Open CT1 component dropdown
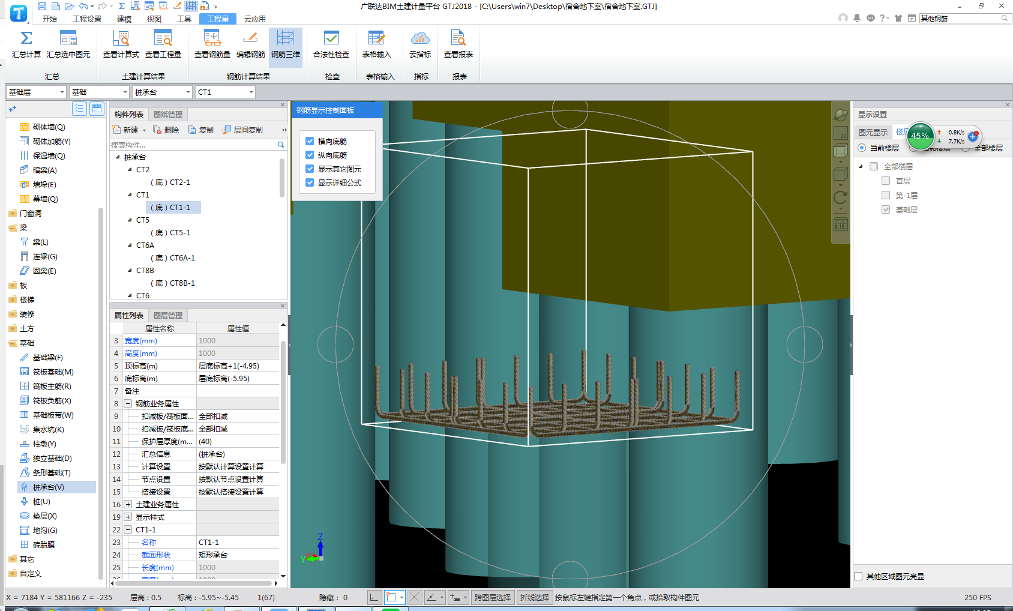The width and height of the screenshot is (1013, 611). click(x=226, y=92)
